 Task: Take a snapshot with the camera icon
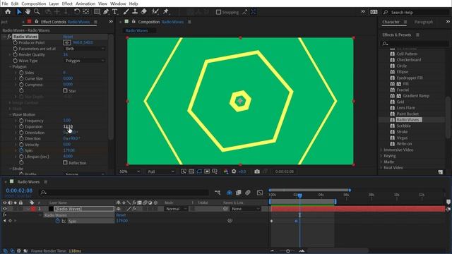pos(257,171)
